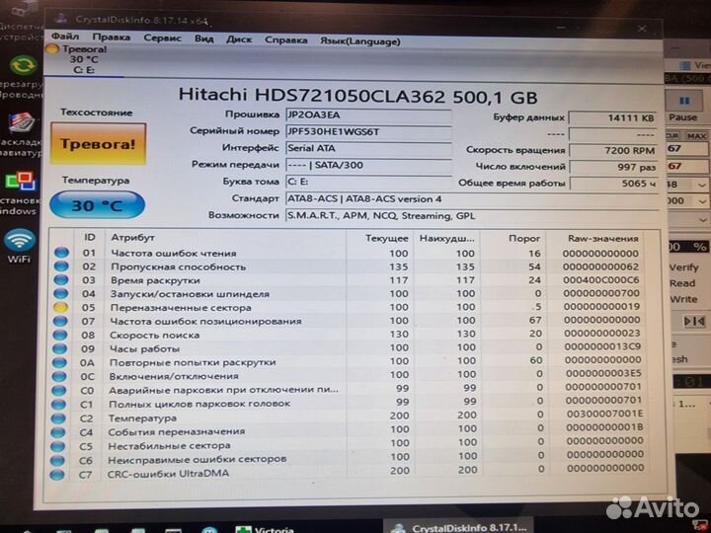
Task: Open the WiFi desktop shortcut
Action: [x=20, y=246]
